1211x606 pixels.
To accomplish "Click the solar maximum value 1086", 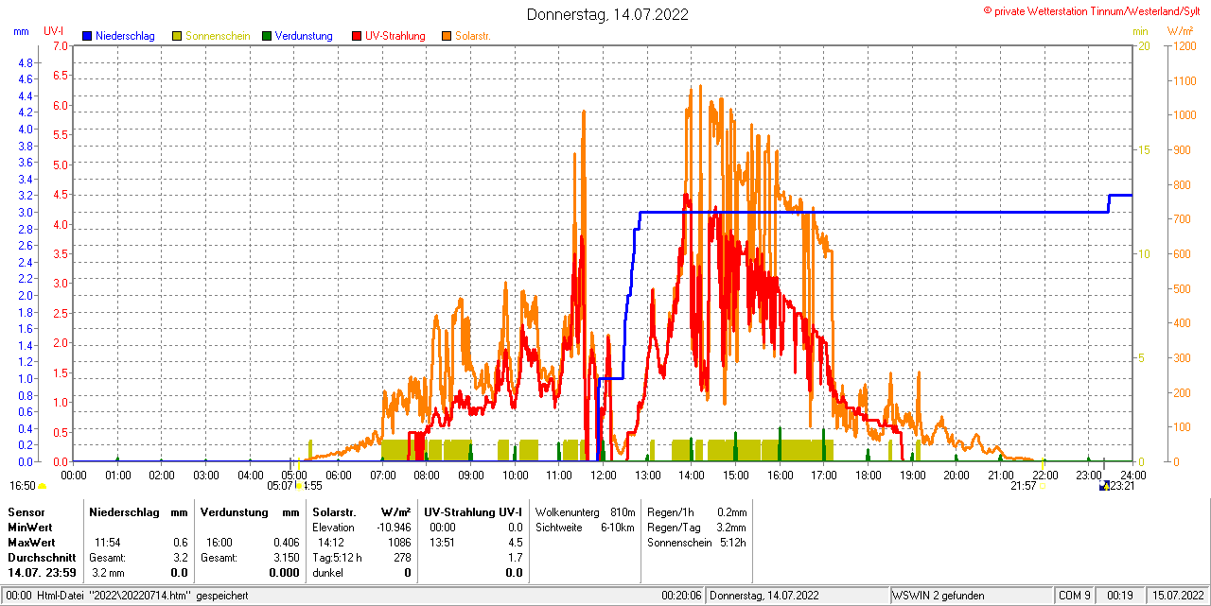I will click(399, 542).
